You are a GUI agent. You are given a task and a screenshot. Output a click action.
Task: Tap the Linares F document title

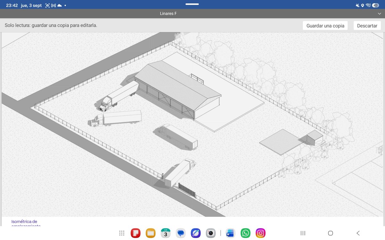point(168,13)
